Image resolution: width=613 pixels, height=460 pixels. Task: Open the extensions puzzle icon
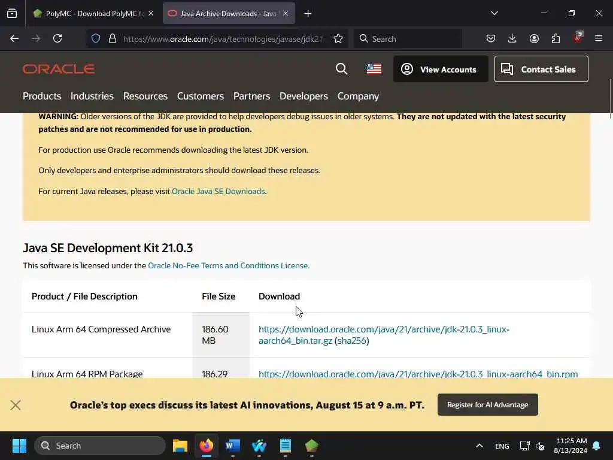pos(556,39)
